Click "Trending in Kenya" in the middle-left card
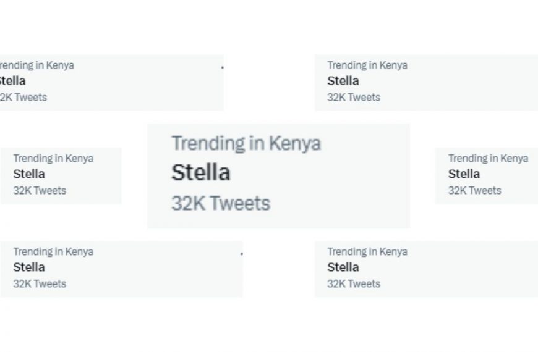The height and width of the screenshot is (352, 538). tap(53, 158)
